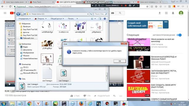Go back in the Explorer window
189x106 pixels.
pyautogui.click(x=18, y=14)
